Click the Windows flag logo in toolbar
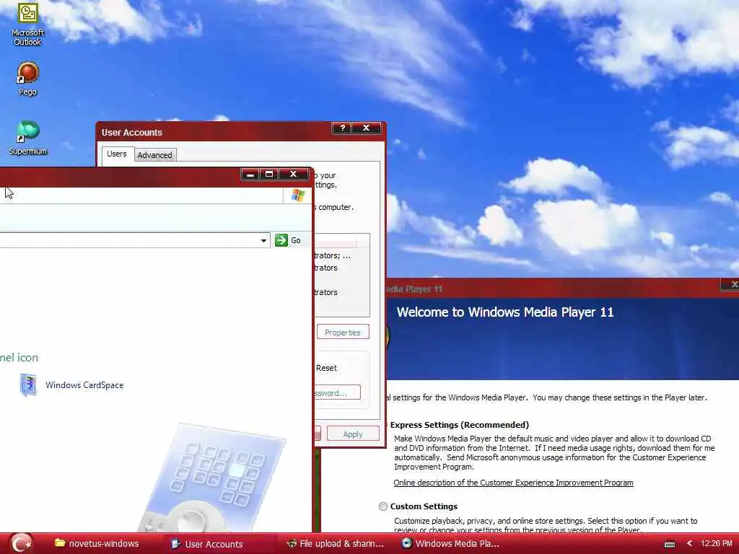739x554 pixels. pos(298,195)
